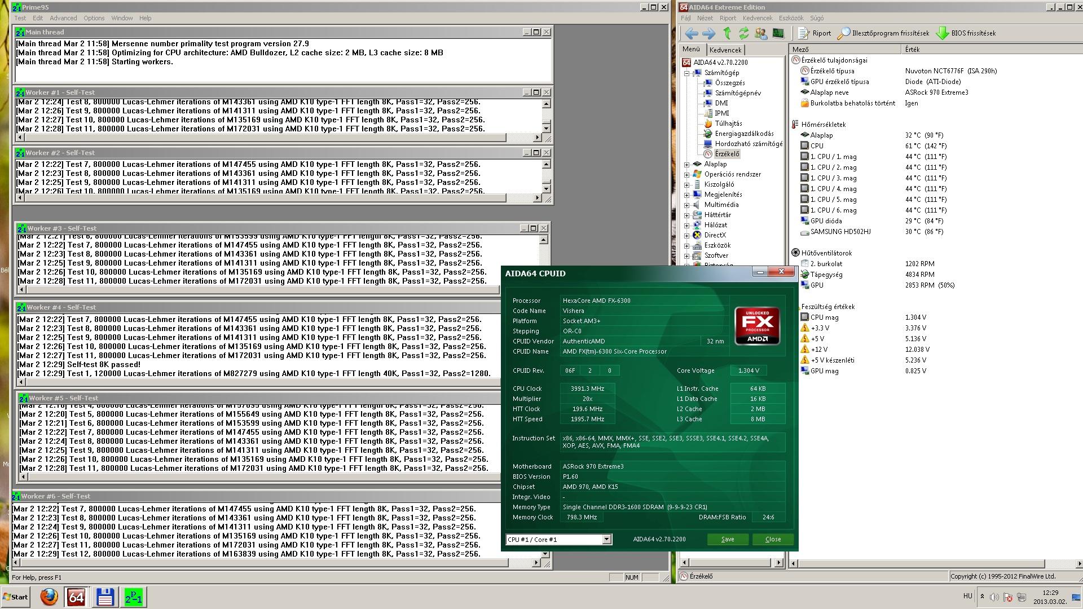Click the Érték column header
This screenshot has width=1083, height=609.
[991, 50]
